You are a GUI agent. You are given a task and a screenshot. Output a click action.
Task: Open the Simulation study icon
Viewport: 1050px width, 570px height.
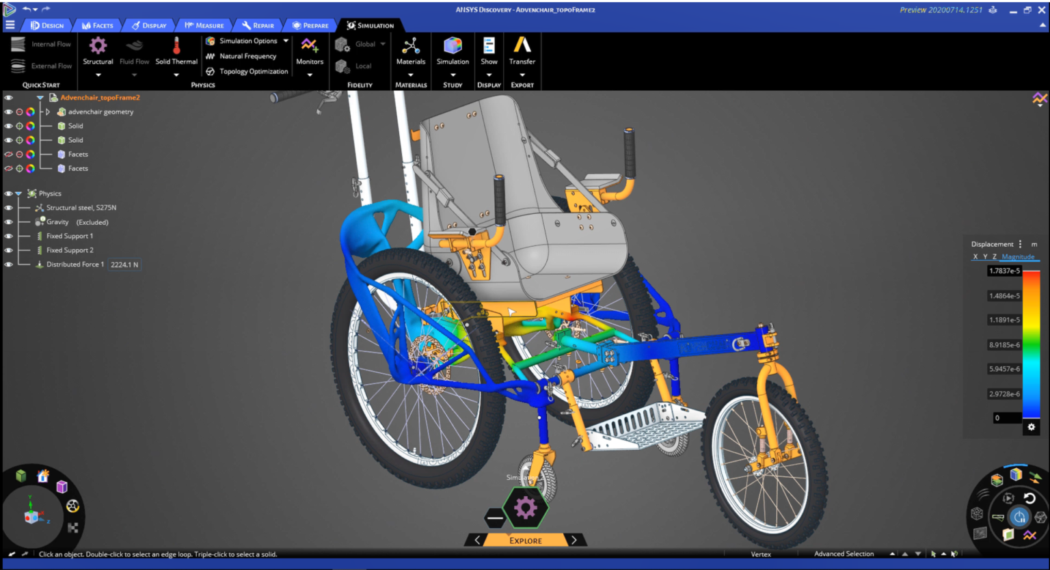453,46
